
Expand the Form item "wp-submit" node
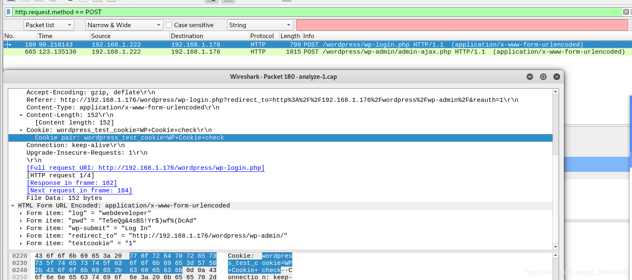coord(21,228)
